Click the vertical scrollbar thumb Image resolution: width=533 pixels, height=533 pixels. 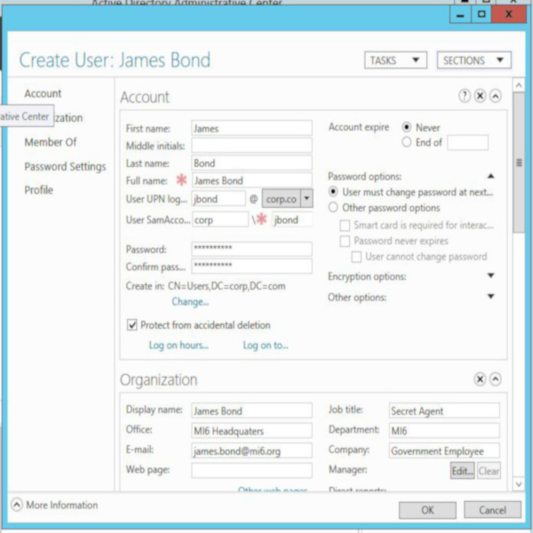[519, 163]
